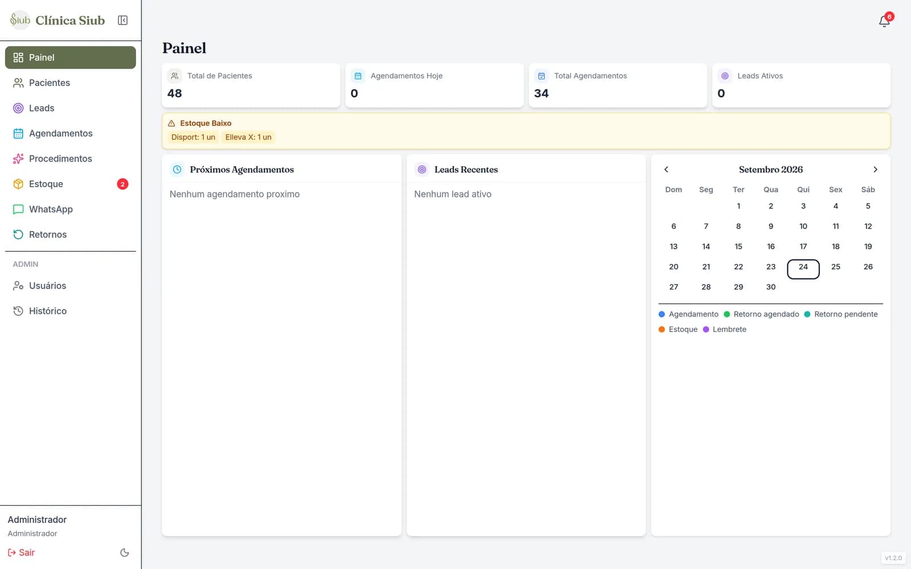
Task: Click the Histórico clock icon
Action: coord(18,311)
